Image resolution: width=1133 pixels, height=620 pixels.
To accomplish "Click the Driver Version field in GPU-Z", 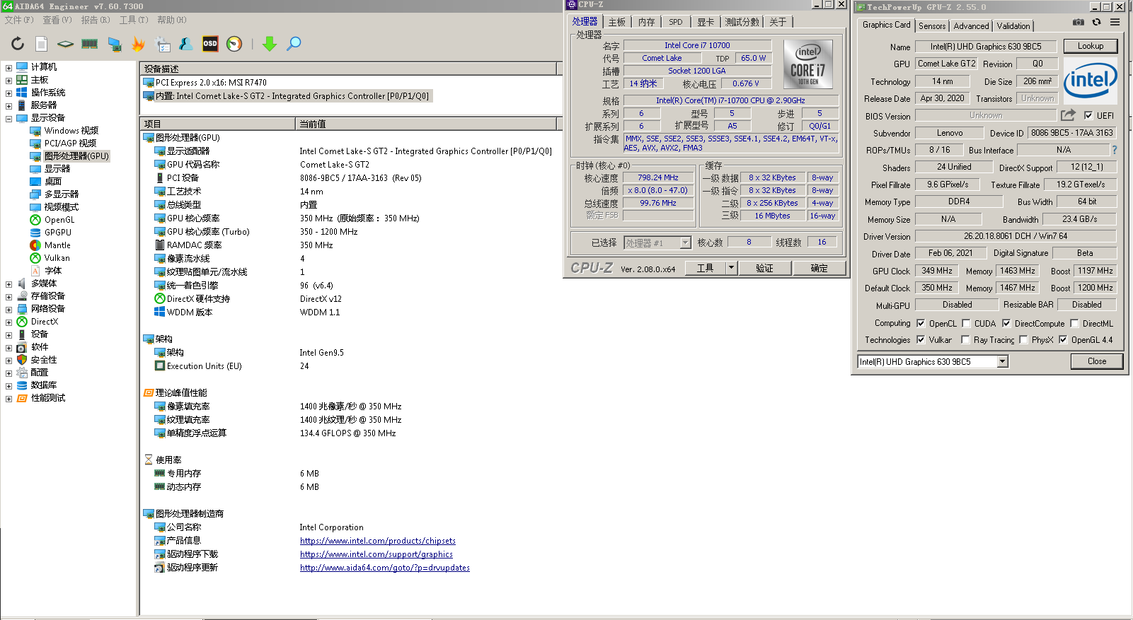I will 1016,236.
